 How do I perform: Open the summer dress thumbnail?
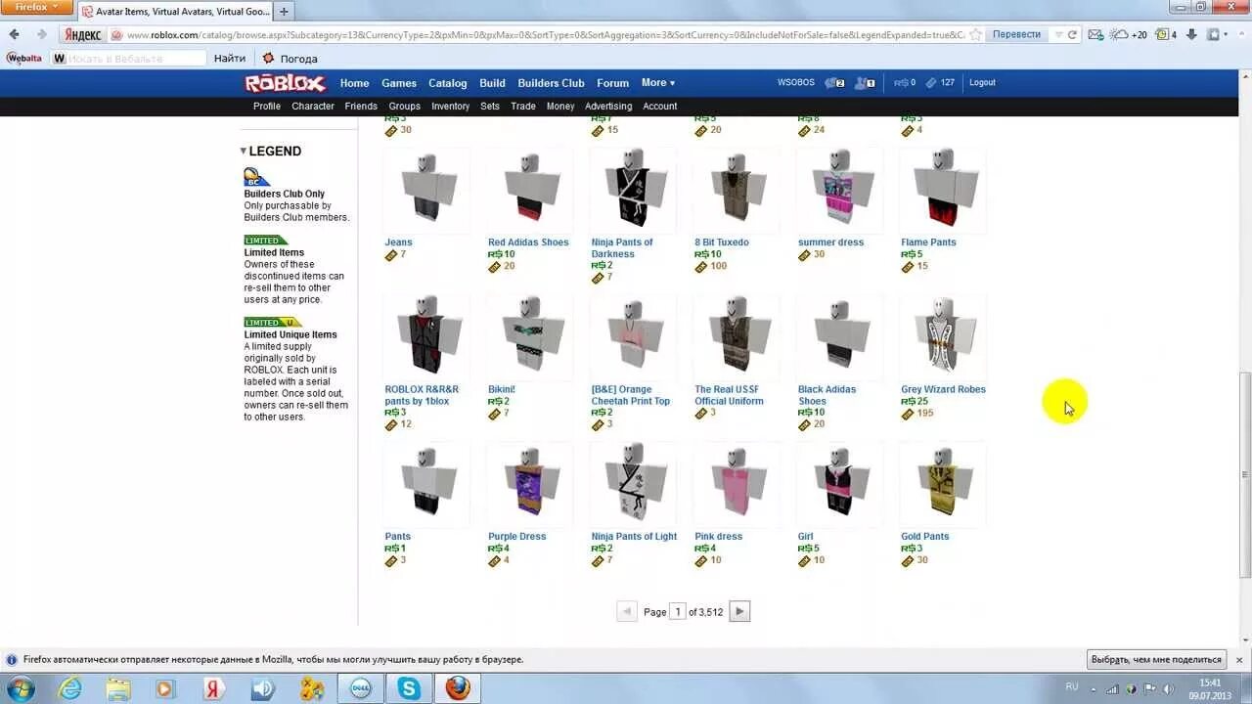[x=839, y=191]
